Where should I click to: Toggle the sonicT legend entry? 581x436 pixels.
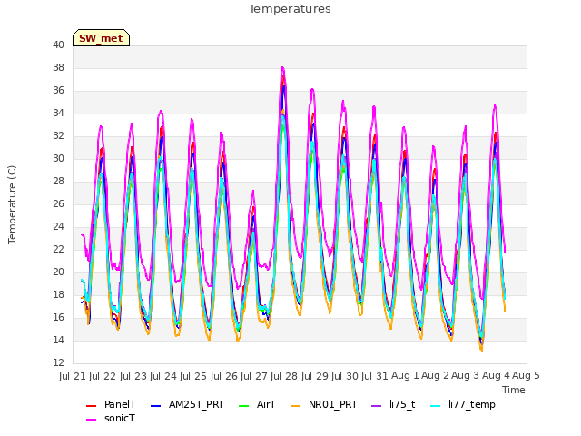coord(111,418)
